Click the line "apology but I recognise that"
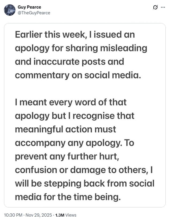The height and width of the screenshot is (222, 170). 75,116
